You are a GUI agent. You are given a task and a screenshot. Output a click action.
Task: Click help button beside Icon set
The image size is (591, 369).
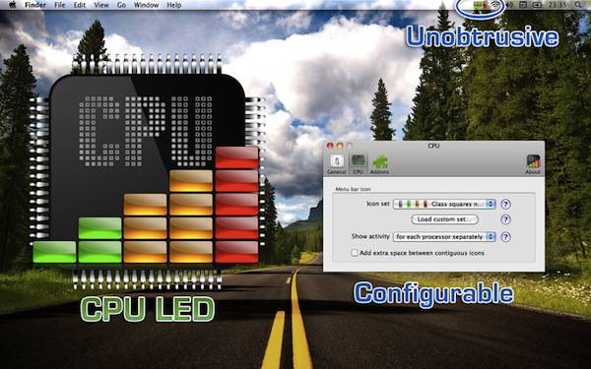506,204
